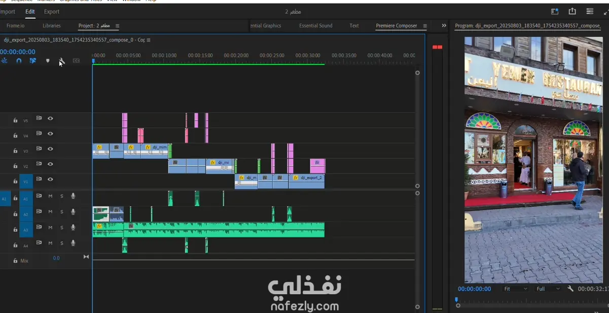Toggle lock on A4 track
609x313 pixels.
15,245
